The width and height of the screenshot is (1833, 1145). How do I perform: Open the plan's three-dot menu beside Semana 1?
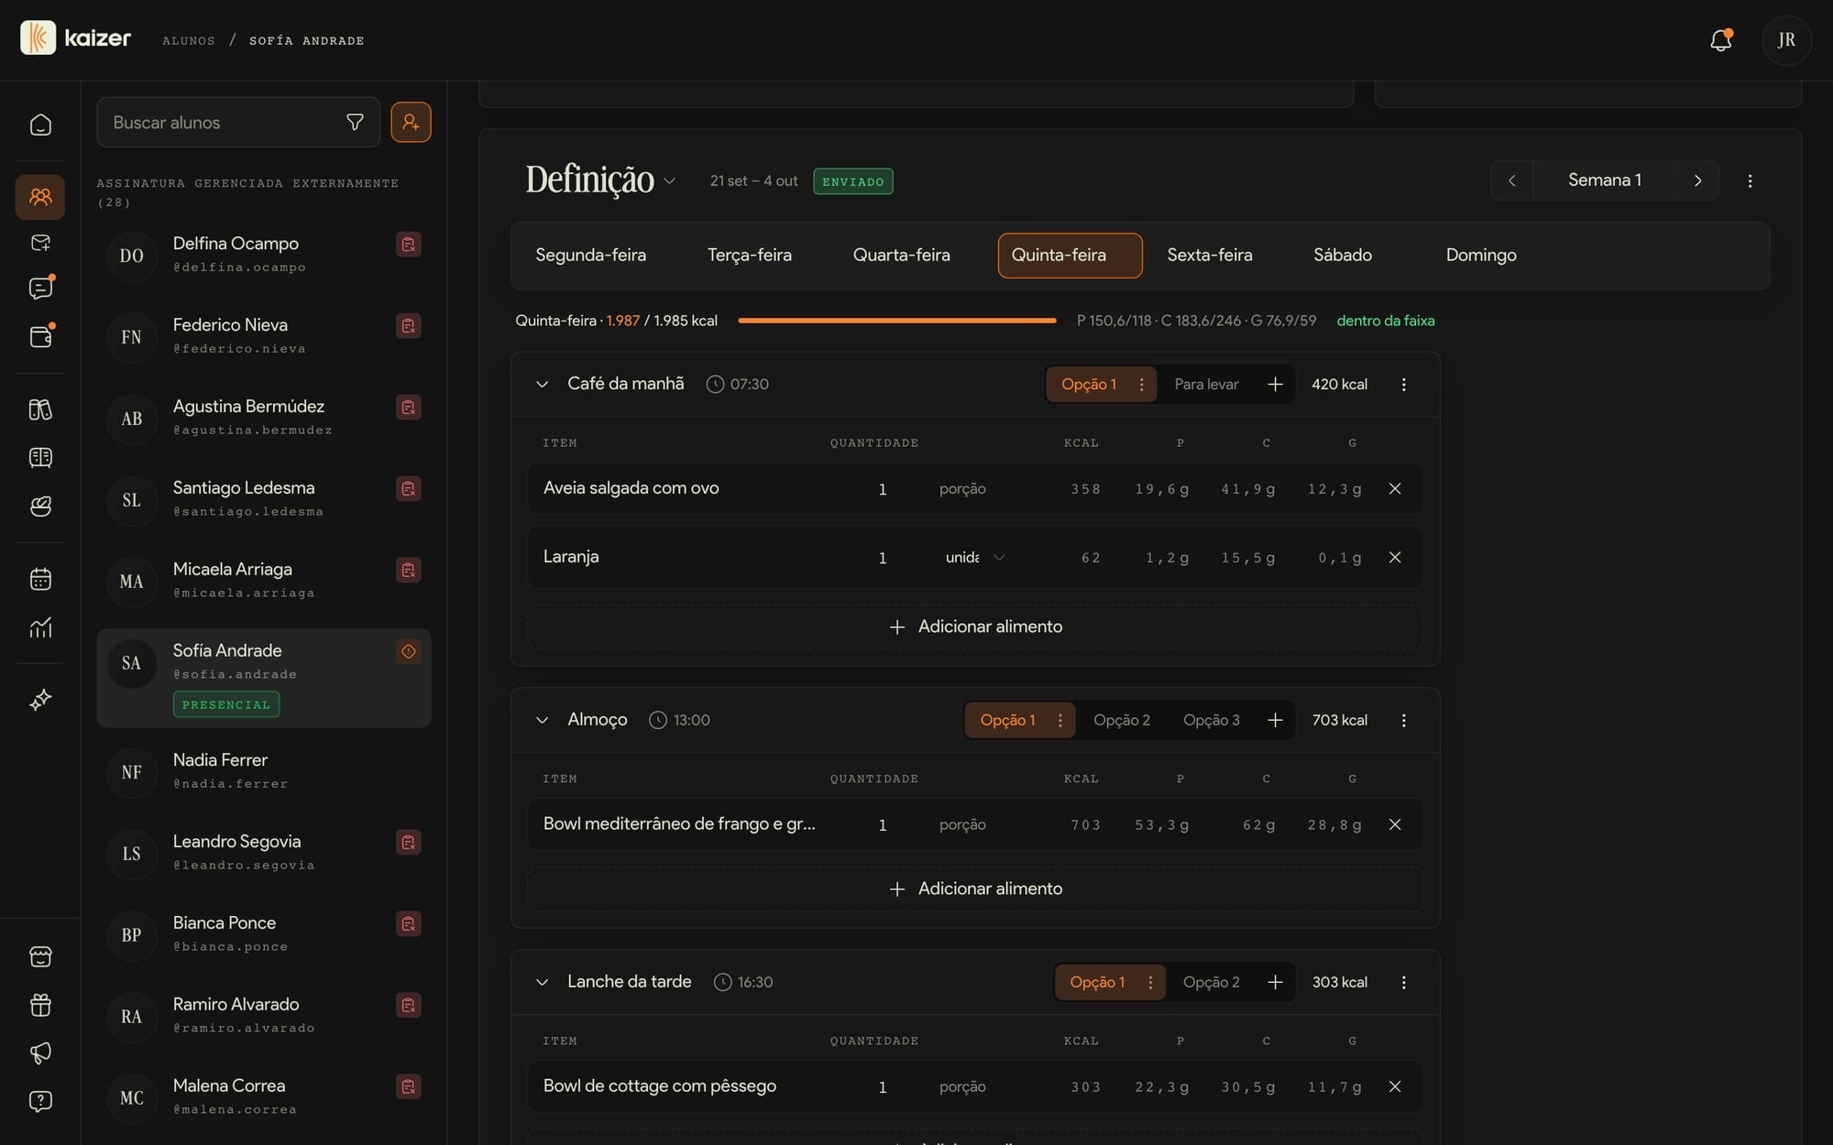pos(1750,180)
